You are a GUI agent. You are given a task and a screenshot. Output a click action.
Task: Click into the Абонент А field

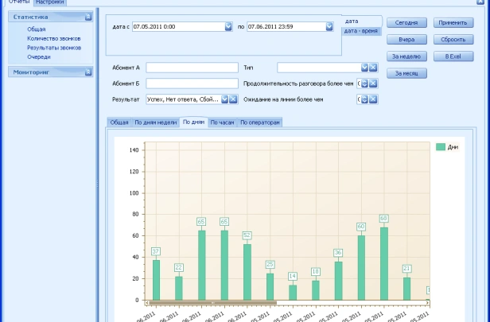pos(192,68)
